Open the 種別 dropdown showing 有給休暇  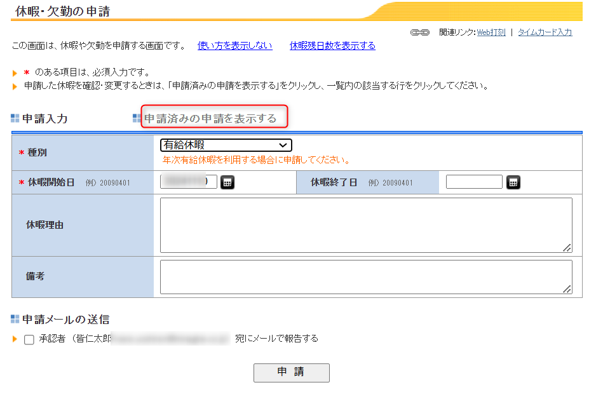click(x=226, y=145)
